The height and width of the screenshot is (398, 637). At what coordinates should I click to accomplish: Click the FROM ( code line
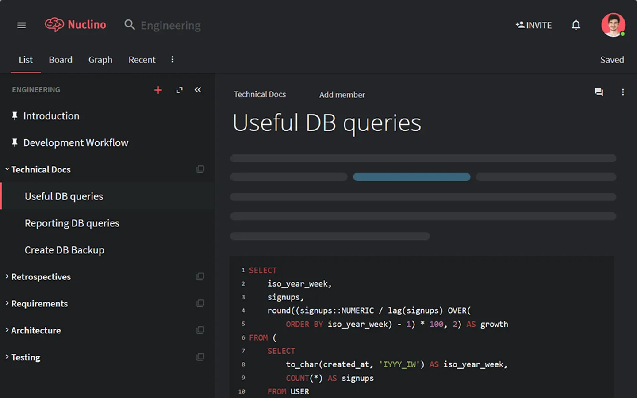tap(263, 337)
